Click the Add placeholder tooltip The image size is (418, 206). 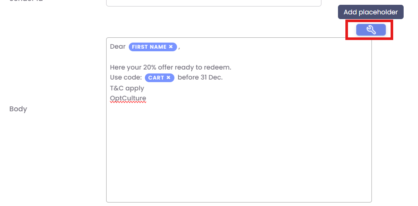[x=371, y=12]
